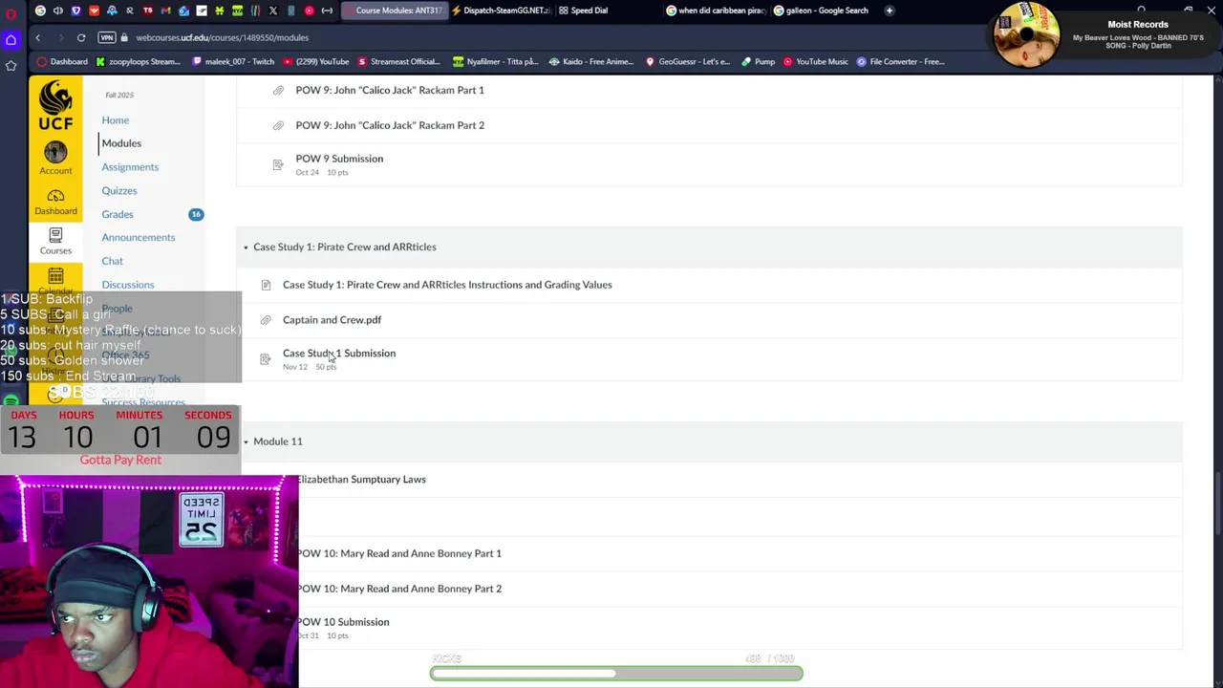Switch to Speed Dial tab
The image size is (1223, 688).
point(607,11)
